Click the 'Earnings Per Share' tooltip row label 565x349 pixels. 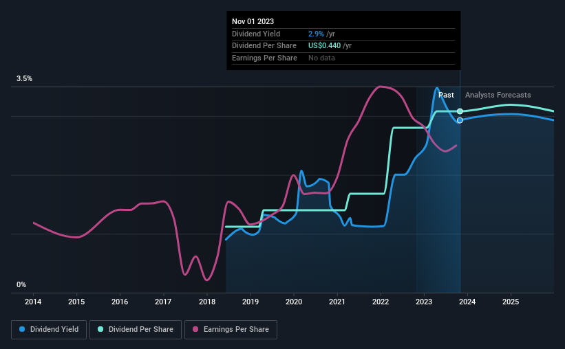click(x=264, y=58)
